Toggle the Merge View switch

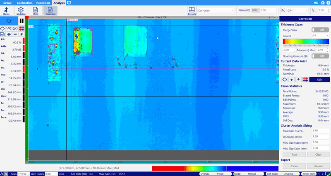[318, 30]
